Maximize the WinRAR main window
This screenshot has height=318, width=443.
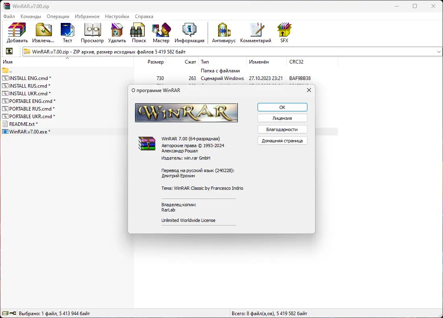click(x=415, y=6)
